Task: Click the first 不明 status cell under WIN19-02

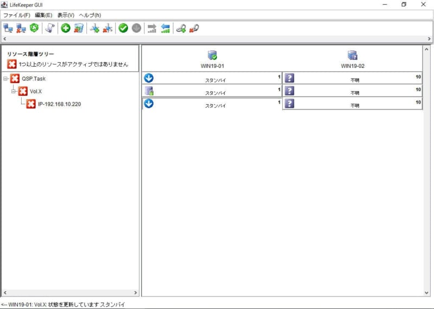Action: pyautogui.click(x=353, y=79)
